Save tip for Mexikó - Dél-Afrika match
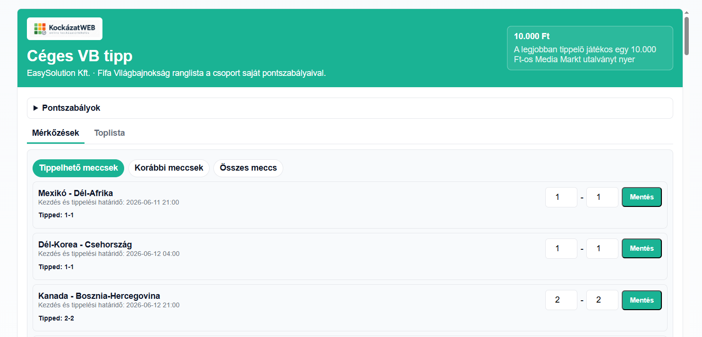Viewport: 702px width, 337px height. (x=642, y=197)
